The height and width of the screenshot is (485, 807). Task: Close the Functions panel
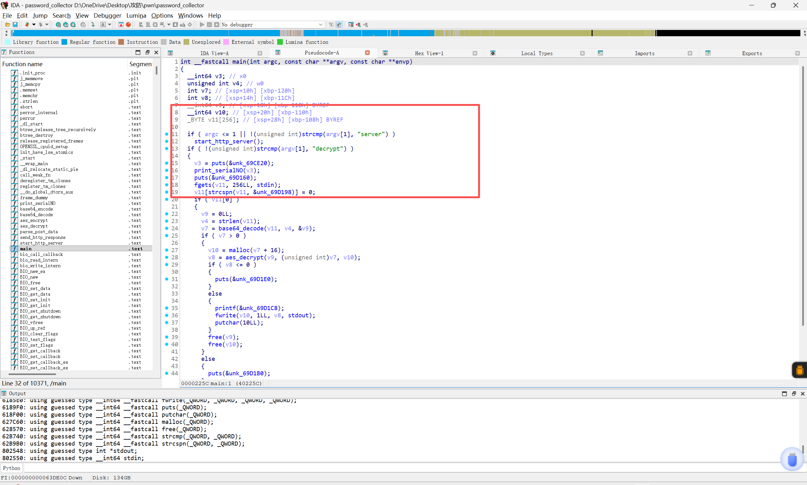coord(156,52)
